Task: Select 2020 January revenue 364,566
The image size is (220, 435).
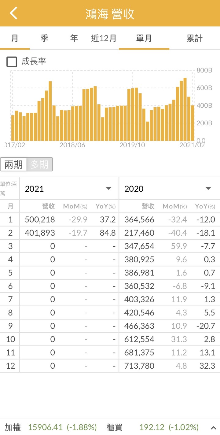Action: (x=139, y=219)
